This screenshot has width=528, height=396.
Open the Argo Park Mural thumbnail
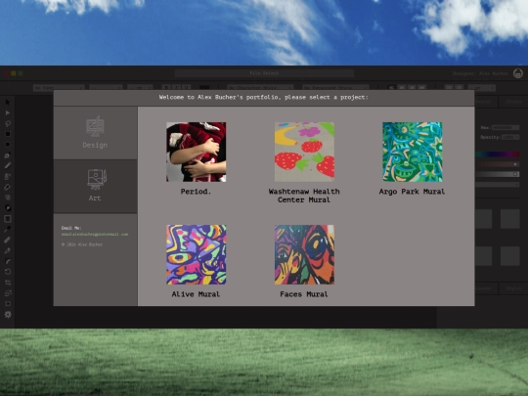[x=413, y=152]
